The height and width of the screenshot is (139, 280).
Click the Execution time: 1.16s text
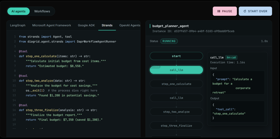click(x=227, y=62)
